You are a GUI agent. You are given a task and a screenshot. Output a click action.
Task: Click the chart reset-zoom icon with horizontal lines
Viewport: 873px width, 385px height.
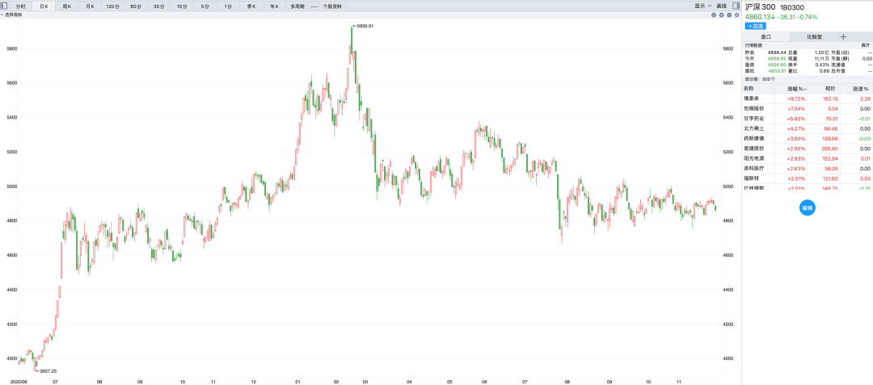(x=715, y=15)
